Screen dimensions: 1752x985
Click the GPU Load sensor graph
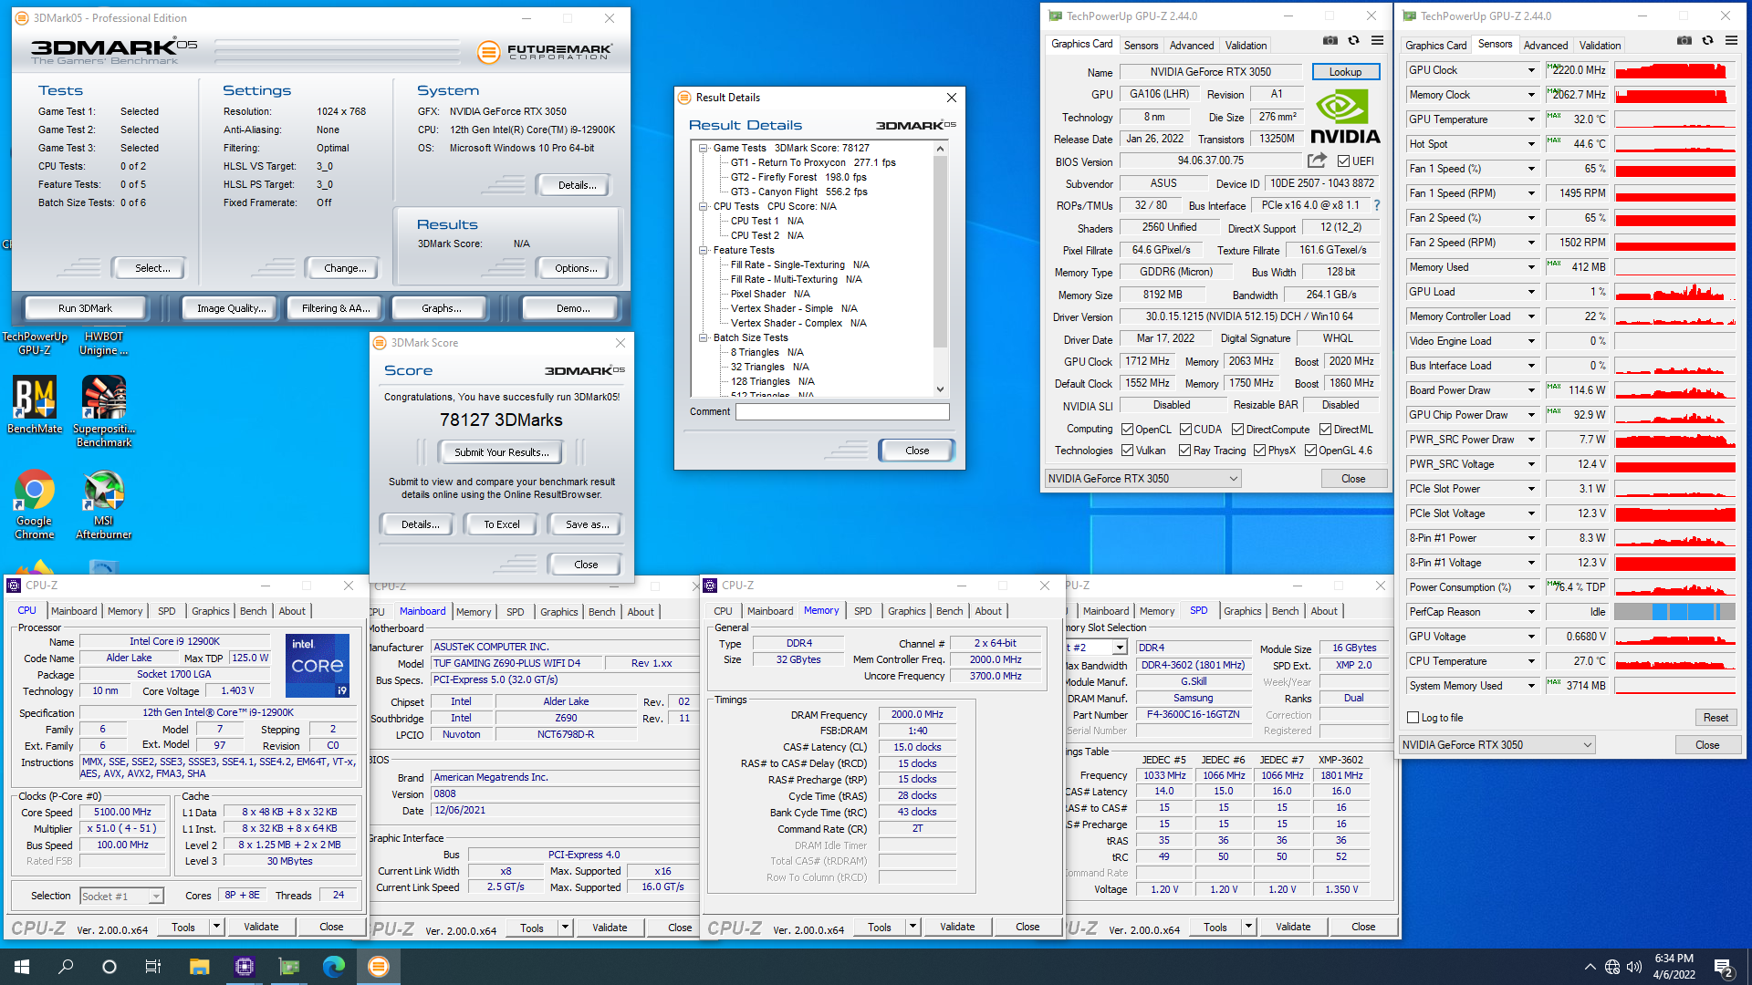pyautogui.click(x=1674, y=292)
